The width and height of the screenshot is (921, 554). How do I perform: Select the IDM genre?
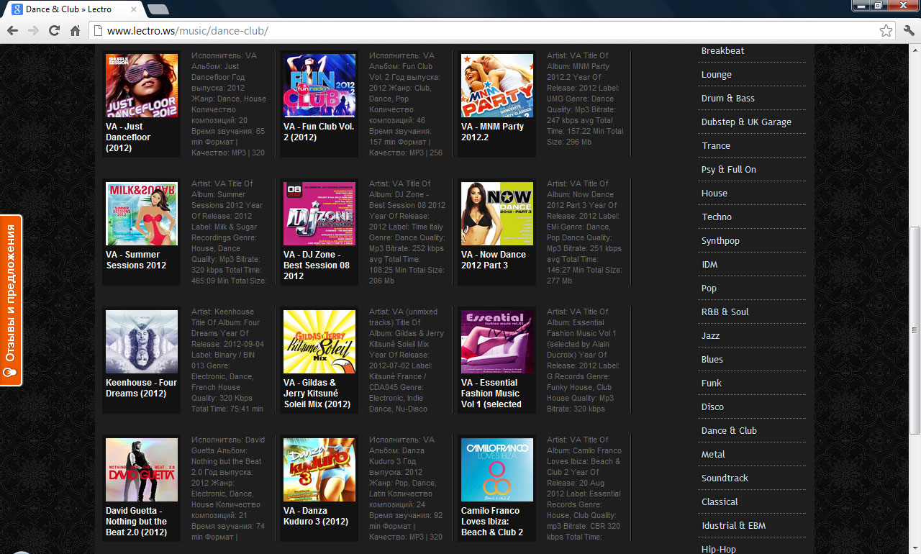pyautogui.click(x=709, y=265)
